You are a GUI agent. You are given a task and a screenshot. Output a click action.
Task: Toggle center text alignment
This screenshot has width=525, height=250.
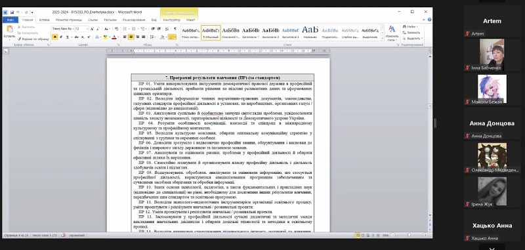click(131, 37)
